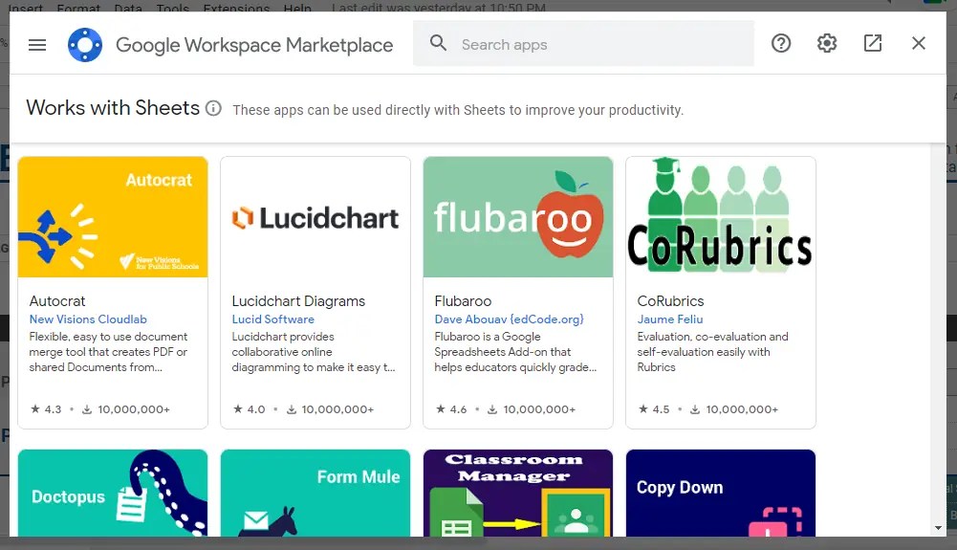Click the Flubaroo app title
Viewport: 957px width, 550px height.
tap(463, 301)
